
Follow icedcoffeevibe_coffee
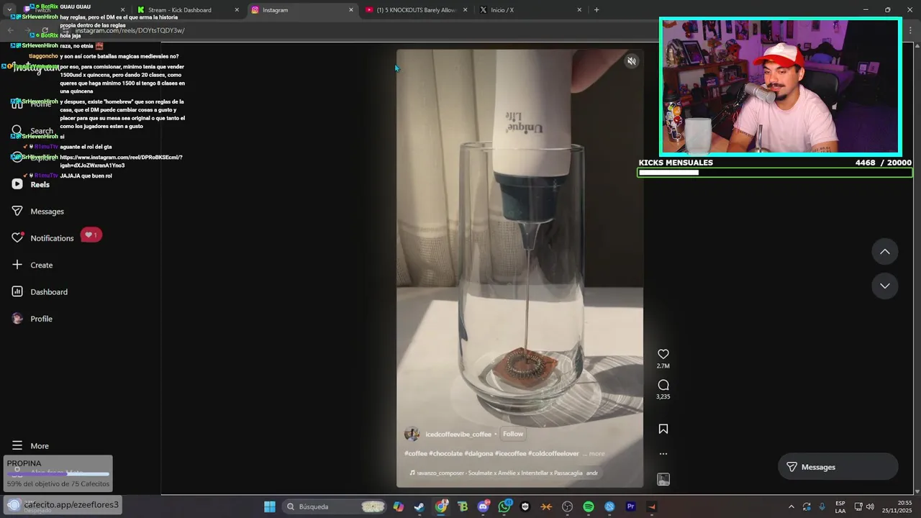[x=513, y=434]
